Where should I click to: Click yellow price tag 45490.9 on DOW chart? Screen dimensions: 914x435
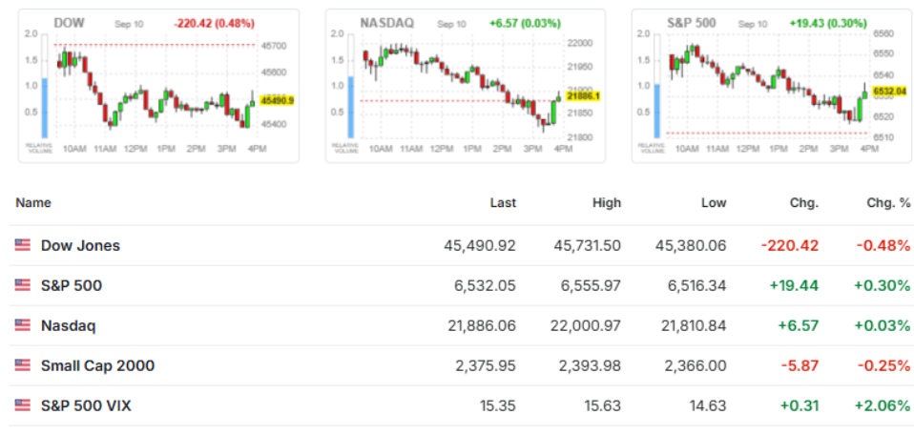(x=277, y=101)
